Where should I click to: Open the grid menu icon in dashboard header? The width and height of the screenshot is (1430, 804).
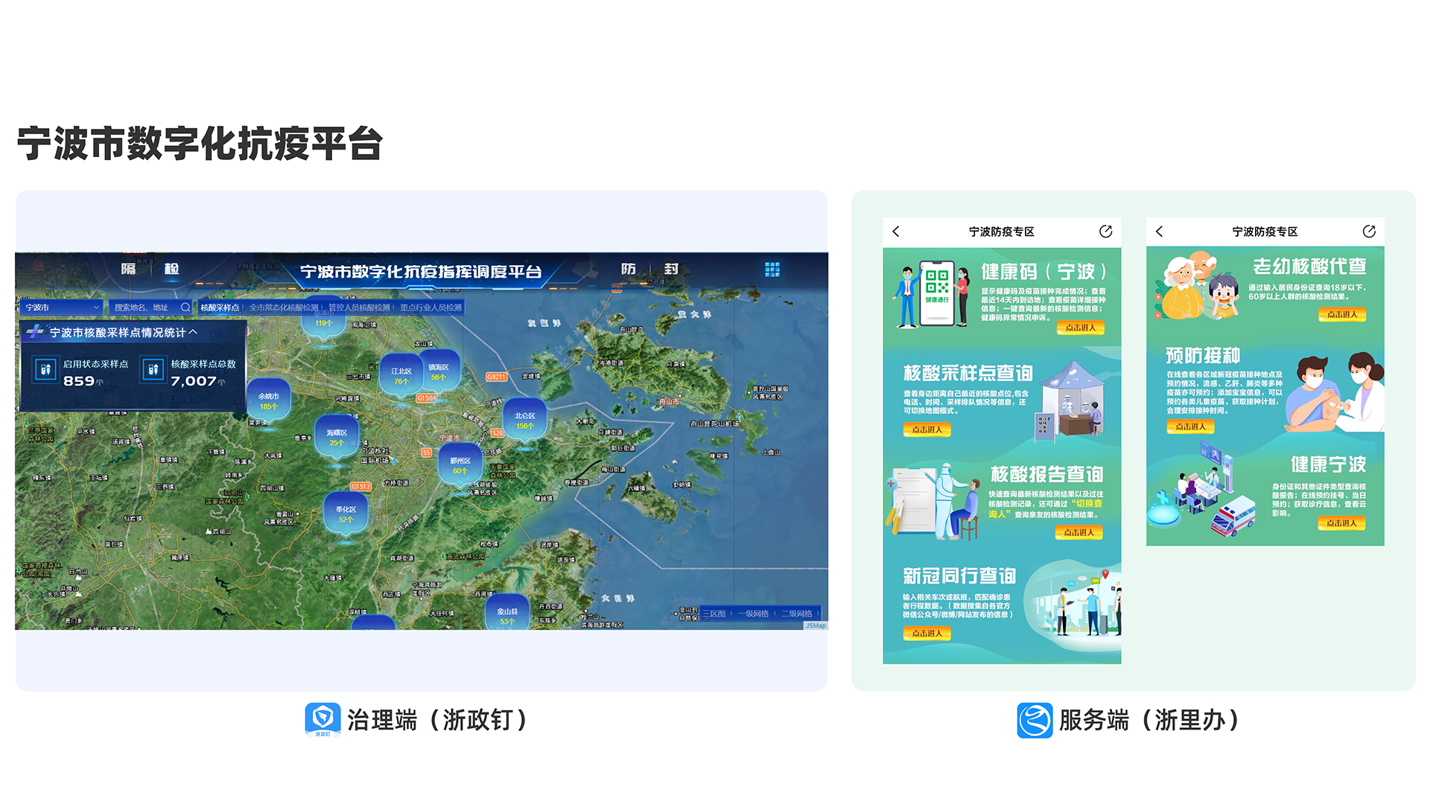tap(772, 269)
